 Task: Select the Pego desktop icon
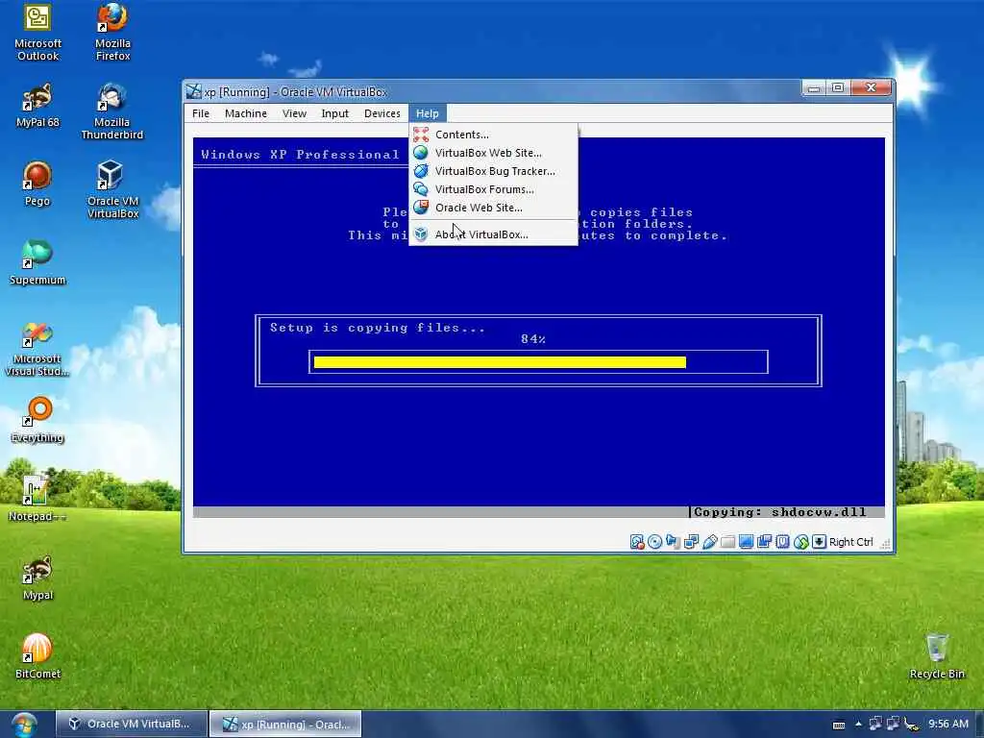click(37, 184)
